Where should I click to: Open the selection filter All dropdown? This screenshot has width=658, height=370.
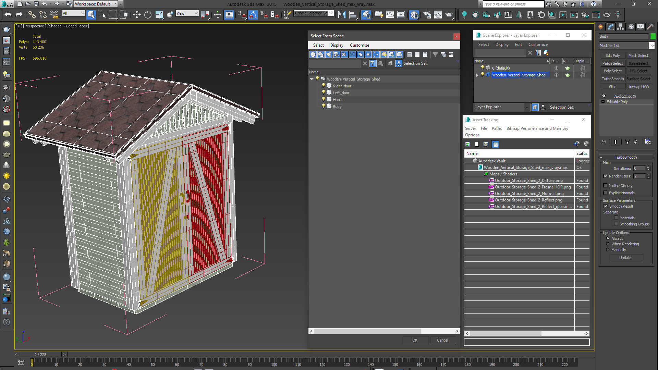tap(73, 13)
